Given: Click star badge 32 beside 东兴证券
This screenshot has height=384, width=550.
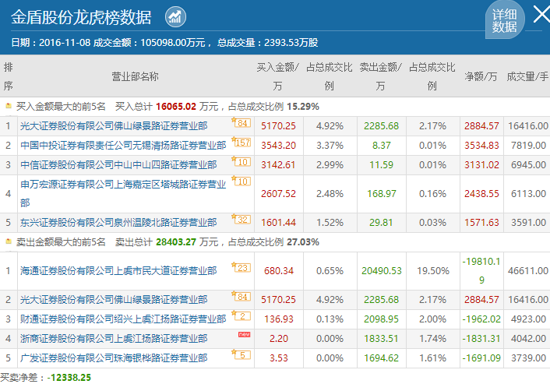Looking at the screenshot, I should pyautogui.click(x=241, y=219).
